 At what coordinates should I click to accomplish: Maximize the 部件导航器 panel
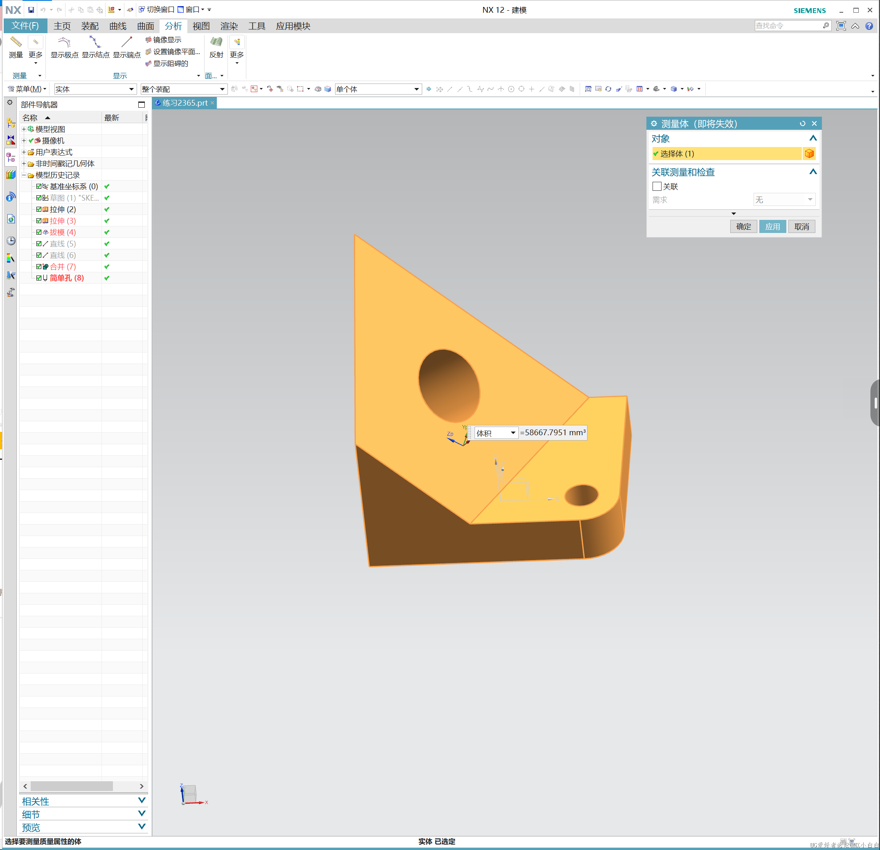(x=142, y=105)
